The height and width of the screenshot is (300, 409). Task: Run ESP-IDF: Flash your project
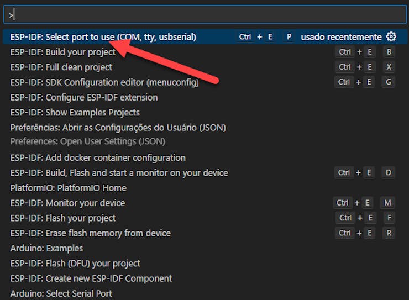63,218
